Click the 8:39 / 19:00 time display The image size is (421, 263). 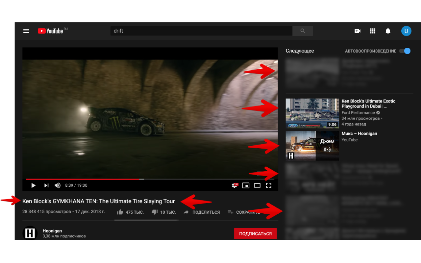[x=76, y=185]
